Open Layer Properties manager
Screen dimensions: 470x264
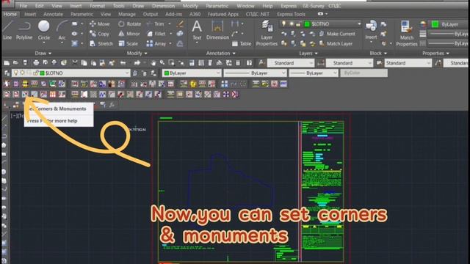267,33
